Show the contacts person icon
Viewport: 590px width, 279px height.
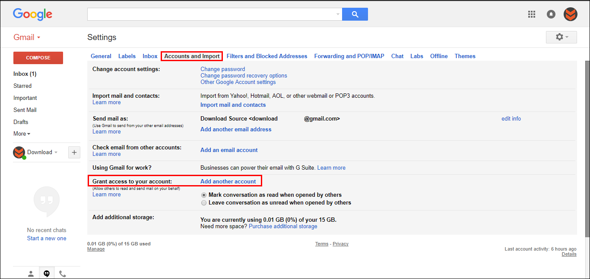tap(31, 273)
